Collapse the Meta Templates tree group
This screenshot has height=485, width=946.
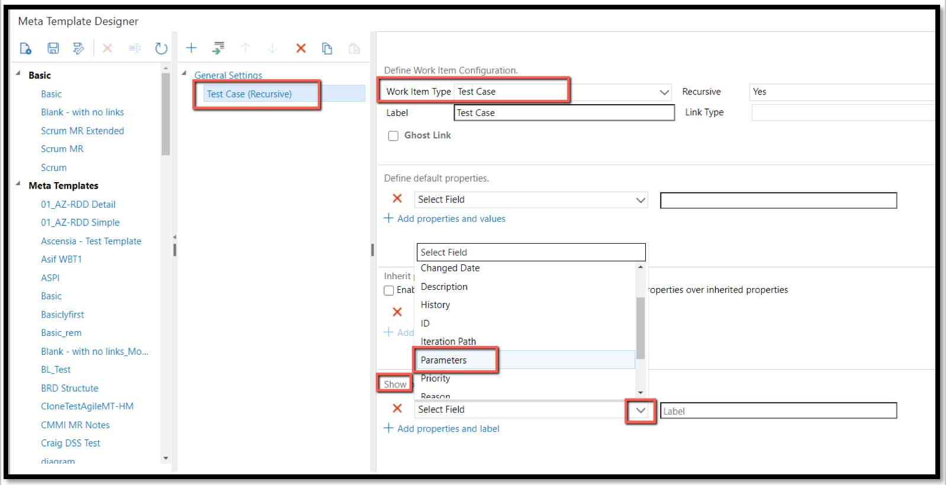click(18, 185)
